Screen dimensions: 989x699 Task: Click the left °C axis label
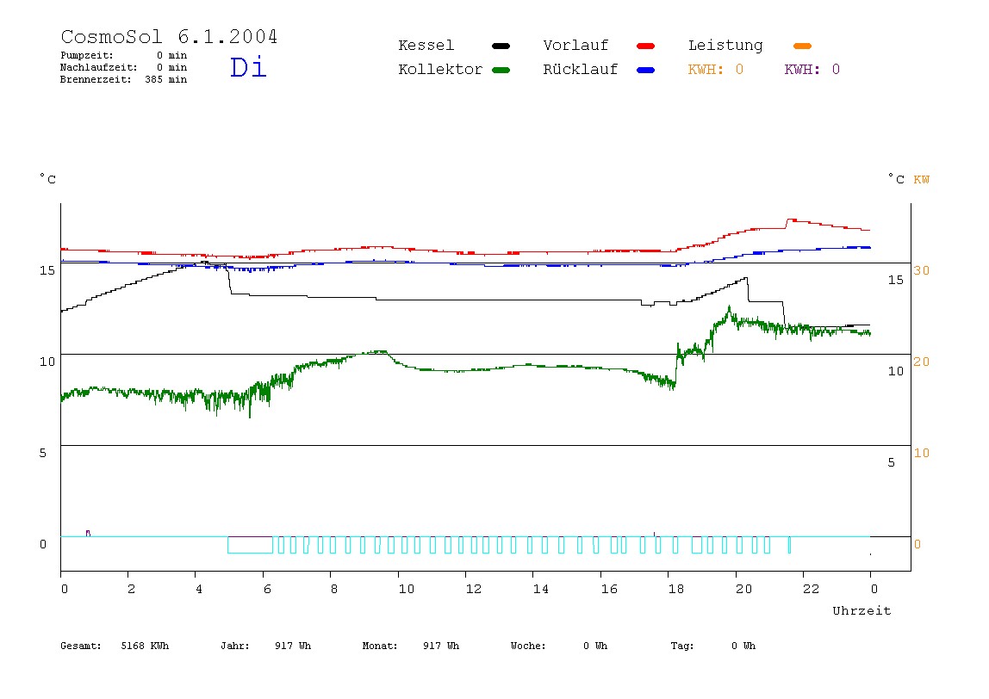click(x=48, y=179)
